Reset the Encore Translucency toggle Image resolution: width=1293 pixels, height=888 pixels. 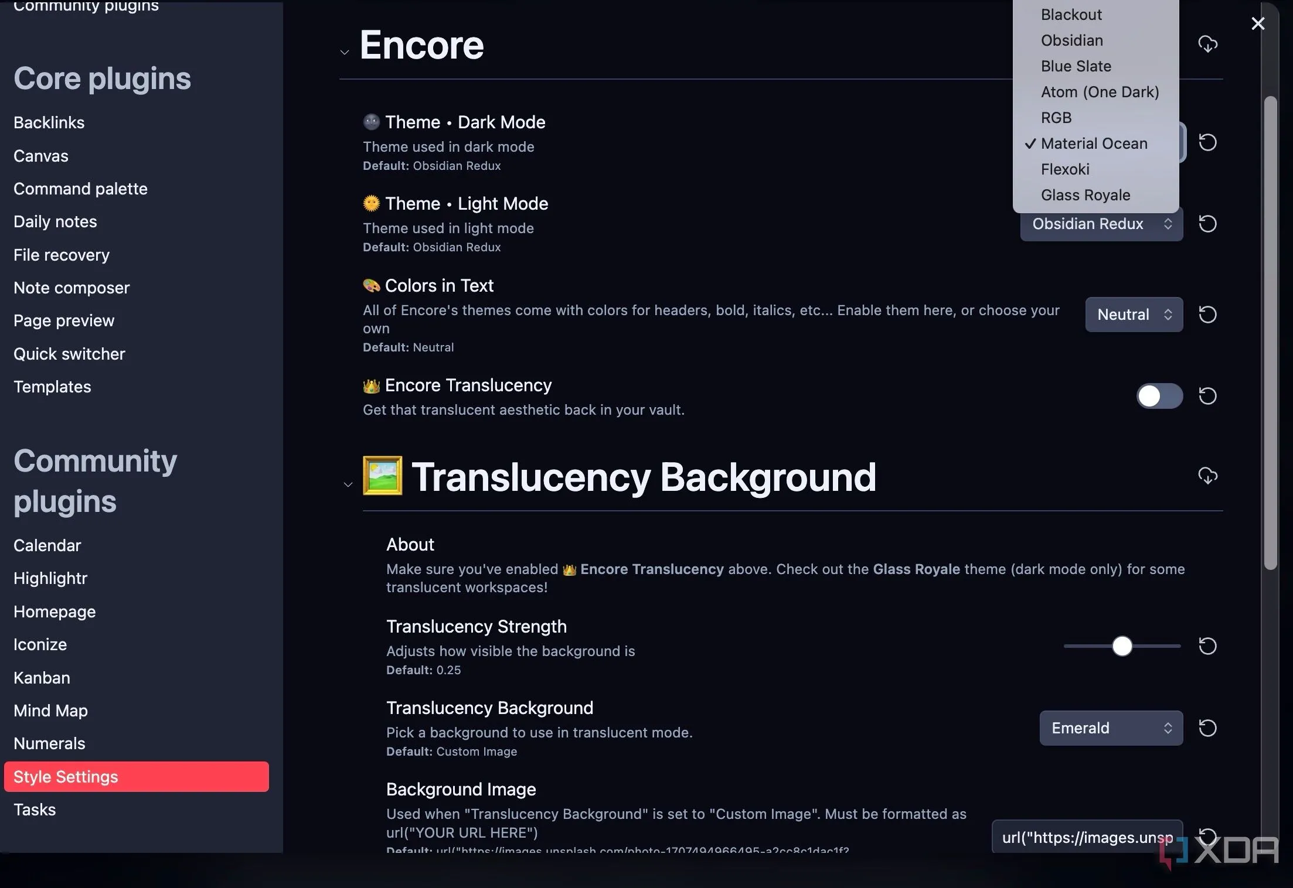click(x=1207, y=396)
